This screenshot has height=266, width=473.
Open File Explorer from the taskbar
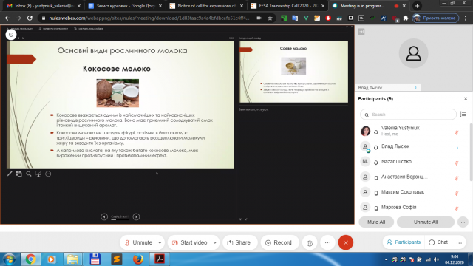pos(72,259)
